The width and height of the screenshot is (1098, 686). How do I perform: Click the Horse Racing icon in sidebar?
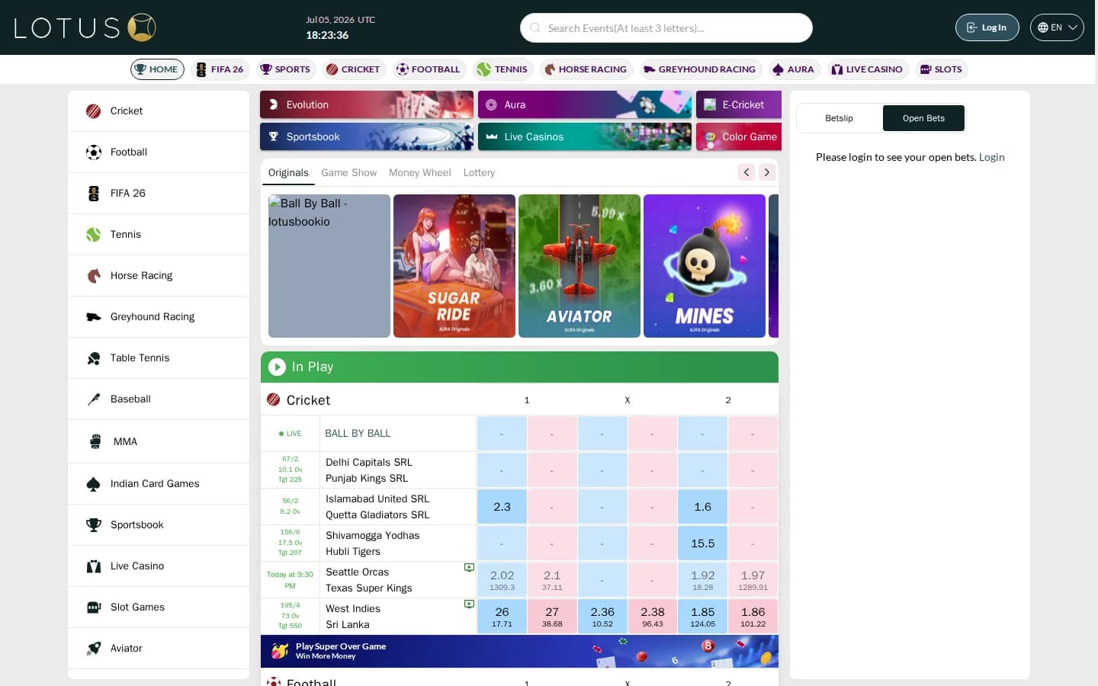(93, 276)
